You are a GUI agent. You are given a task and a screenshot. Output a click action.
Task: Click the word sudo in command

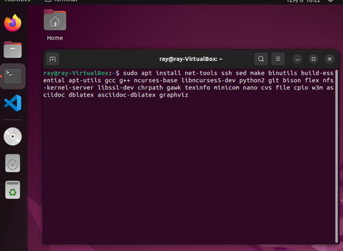pyautogui.click(x=130, y=73)
